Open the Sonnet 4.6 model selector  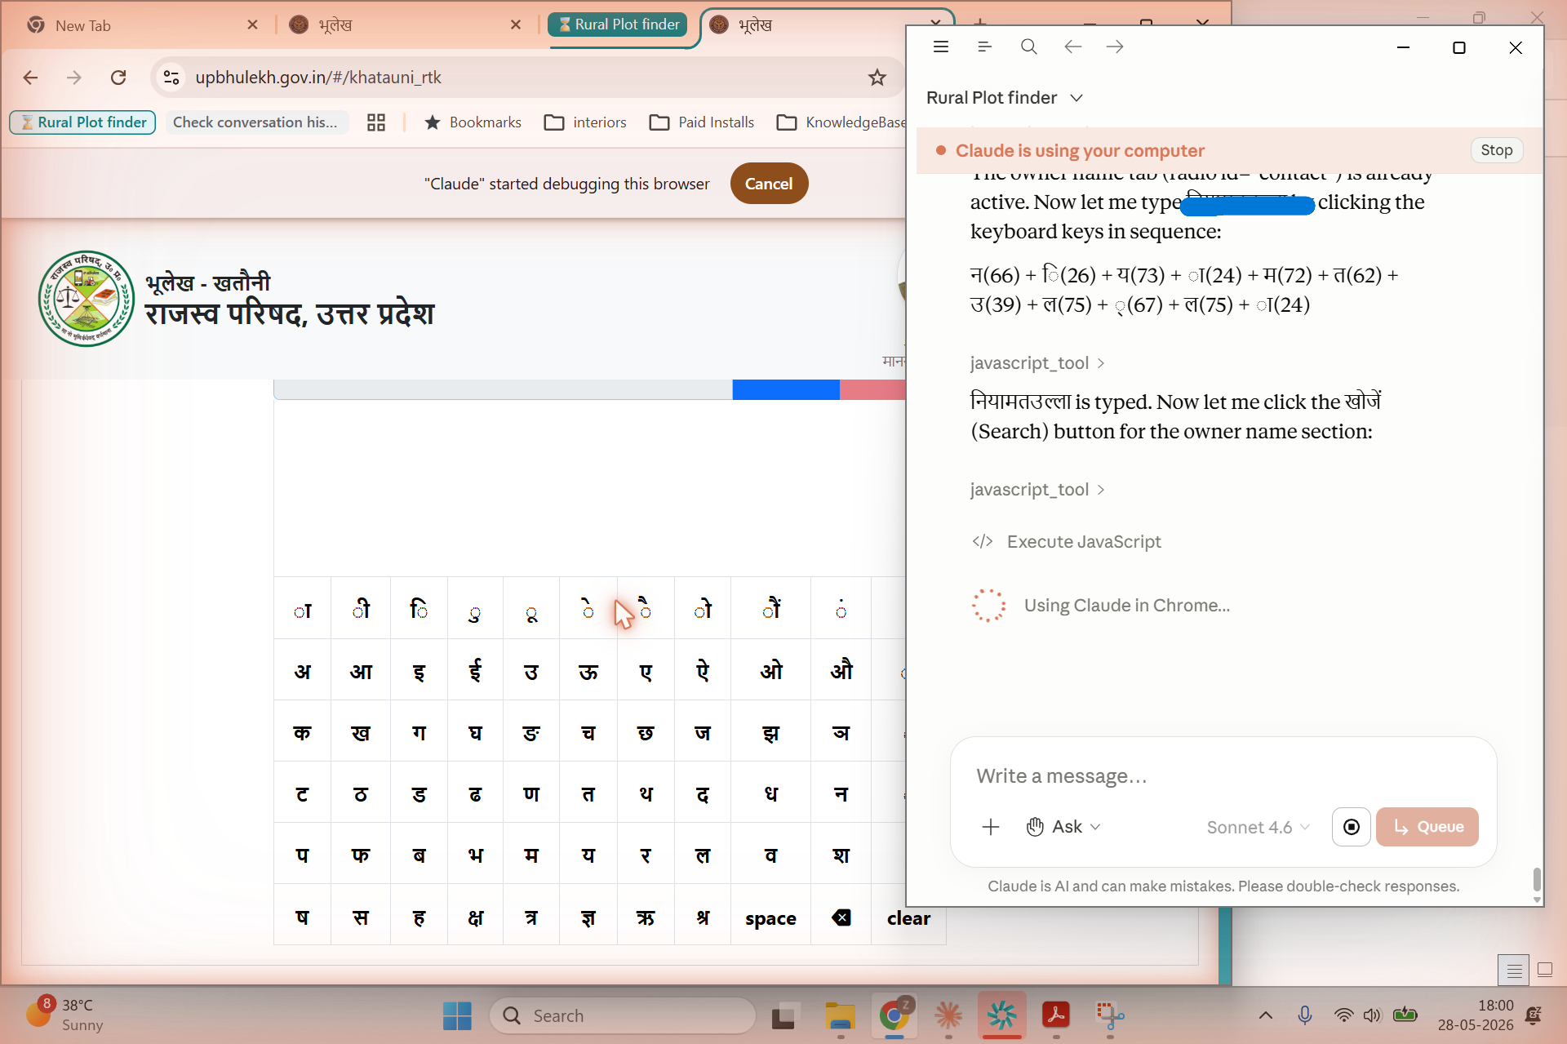click(x=1258, y=828)
